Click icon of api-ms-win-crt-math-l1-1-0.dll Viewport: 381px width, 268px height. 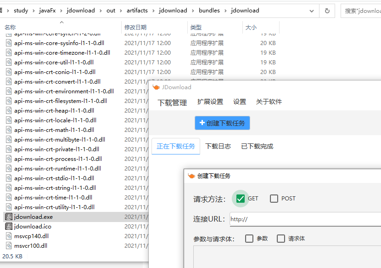point(9,130)
